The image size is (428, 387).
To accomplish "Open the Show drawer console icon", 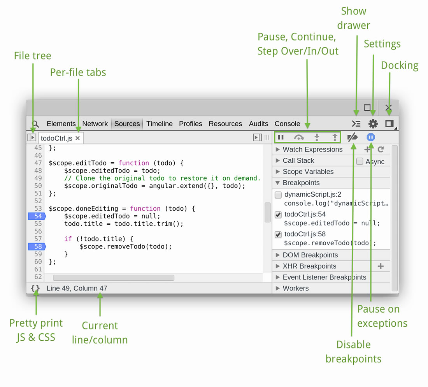I will tap(356, 124).
